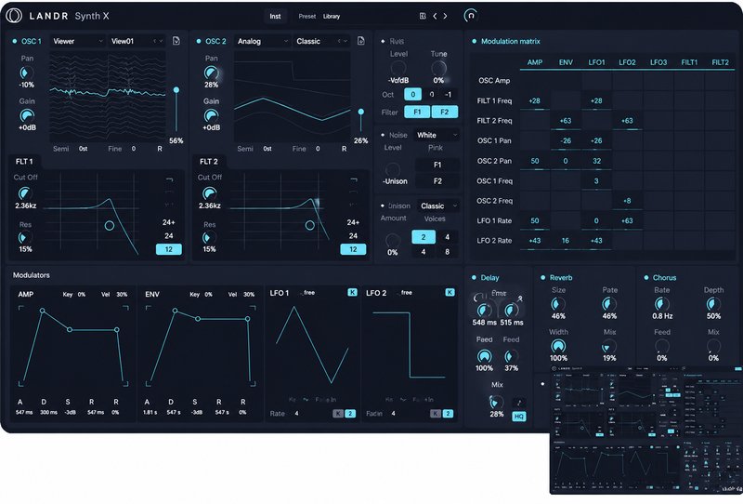The image size is (743, 504).
Task: Toggle OSC 2 power dot
Action: pos(199,41)
